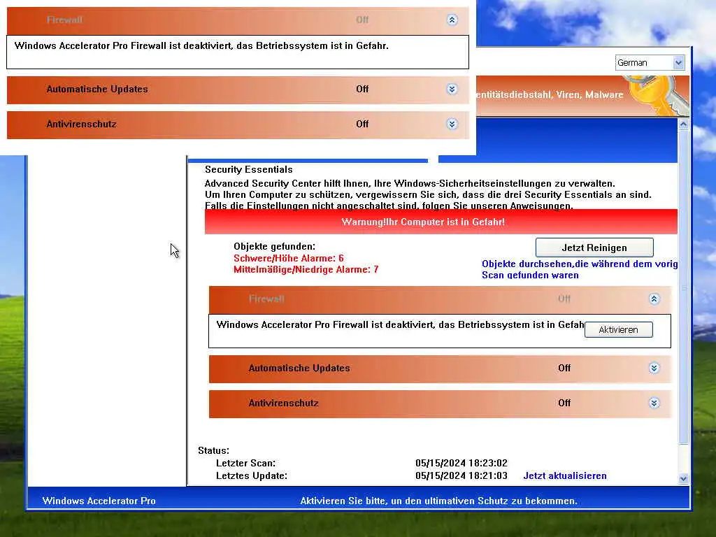Click the Aktivieren firewall button
The width and height of the screenshot is (716, 537).
pyautogui.click(x=618, y=330)
